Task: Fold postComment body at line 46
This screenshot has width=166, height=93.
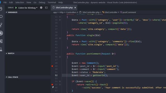Action: pos(60,57)
